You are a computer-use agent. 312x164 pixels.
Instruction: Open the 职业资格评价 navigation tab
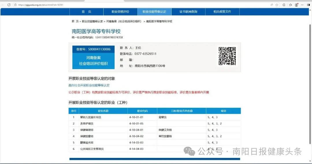tap(120, 12)
